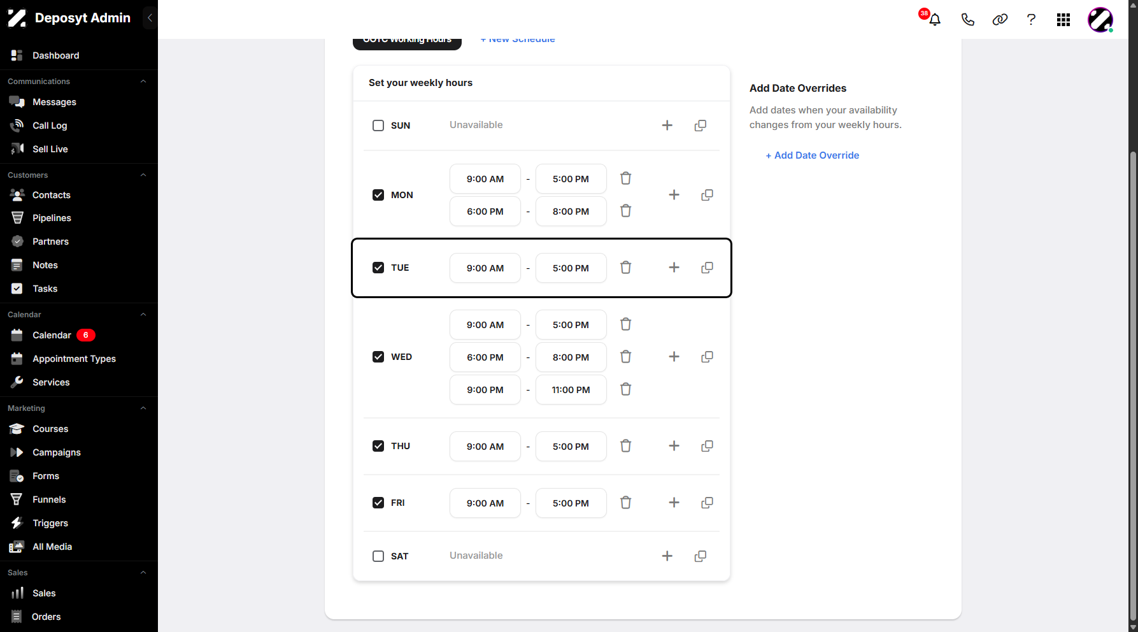
Task: Collapse the Calendar sidebar section
Action: [143, 315]
